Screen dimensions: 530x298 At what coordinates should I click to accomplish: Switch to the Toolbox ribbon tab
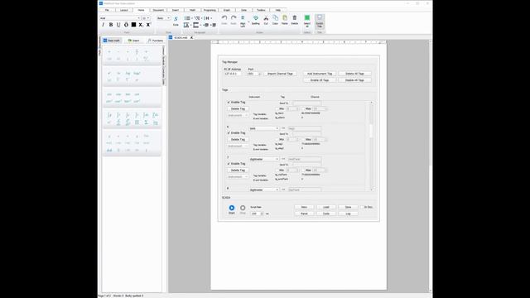[x=261, y=10]
